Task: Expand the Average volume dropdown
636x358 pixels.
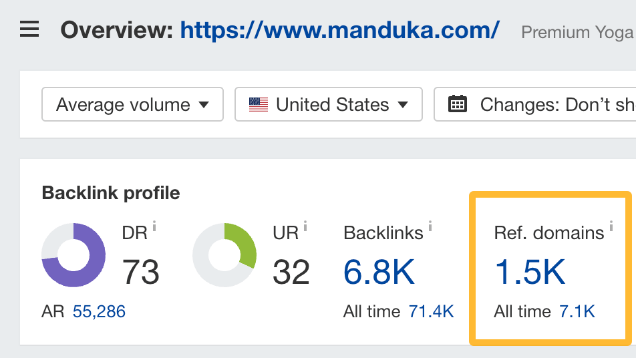Action: (x=132, y=104)
